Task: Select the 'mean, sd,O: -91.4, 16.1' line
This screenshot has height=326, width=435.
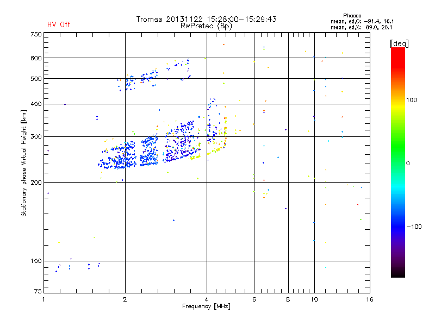Action: coord(362,21)
